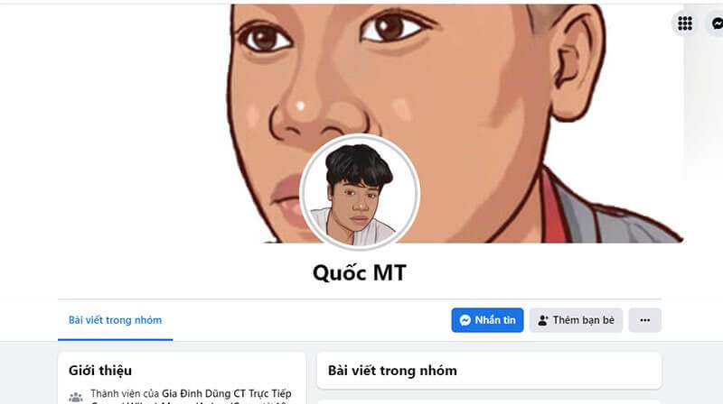View the circular profile picture avatar
Screen dimensions: 723x404
tap(359, 192)
